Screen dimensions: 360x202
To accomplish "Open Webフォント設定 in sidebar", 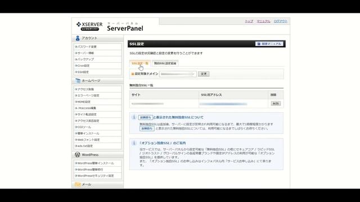I will tap(97, 140).
